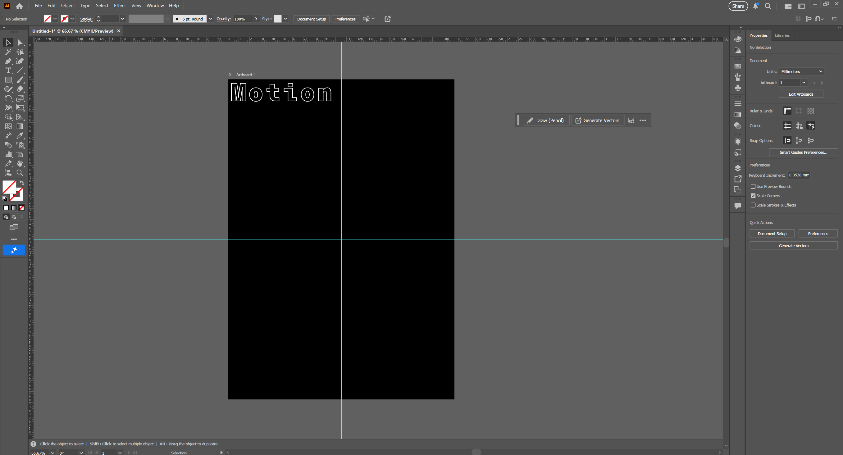Select the Hand tool

(20, 163)
